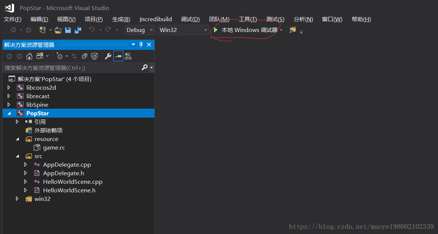This screenshot has width=438, height=234.
Task: Click the Solution Explorer search field
Action: pyautogui.click(x=71, y=68)
